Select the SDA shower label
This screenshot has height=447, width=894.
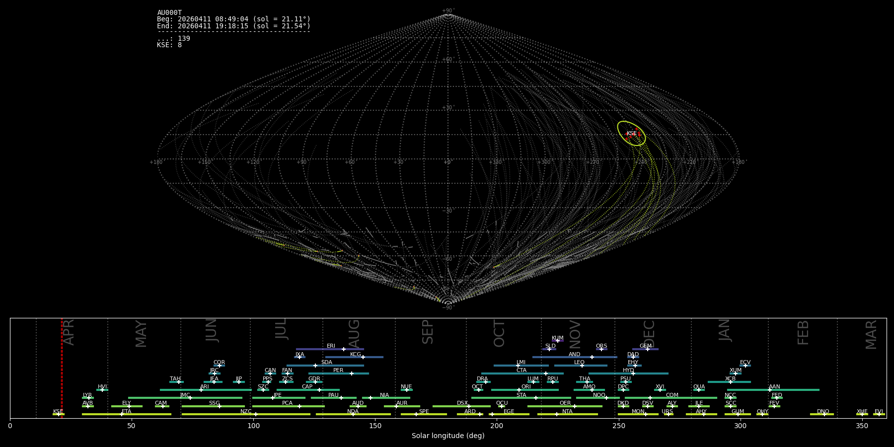coord(326,363)
